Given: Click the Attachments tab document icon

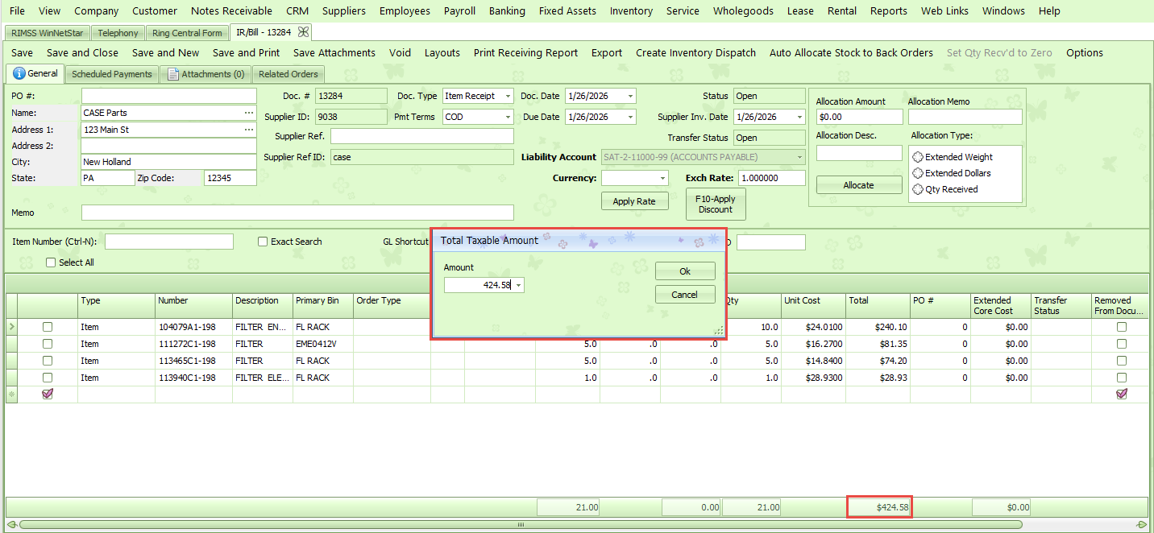Looking at the screenshot, I should pyautogui.click(x=173, y=74).
